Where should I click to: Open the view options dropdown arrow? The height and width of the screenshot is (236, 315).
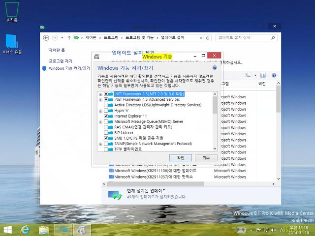255,75
